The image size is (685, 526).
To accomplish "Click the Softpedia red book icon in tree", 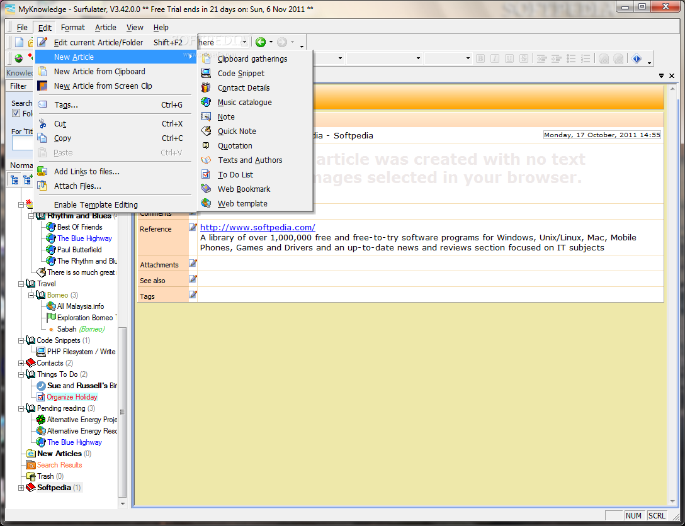I will pyautogui.click(x=31, y=487).
